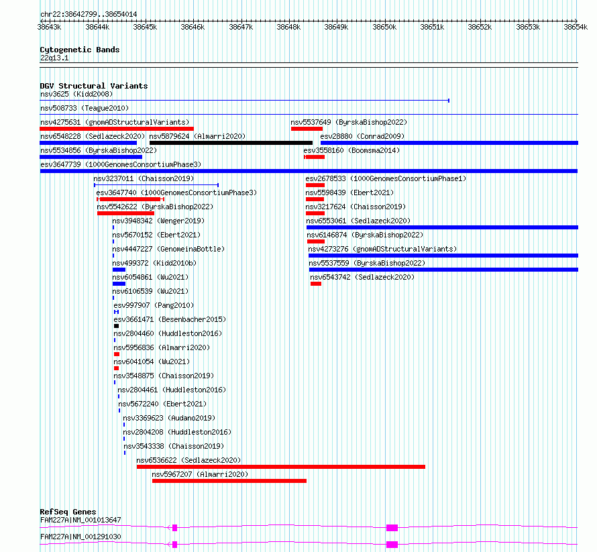597x552 pixels.
Task: Select the chr22:38642799..38654014 coordinates text
Action: 89,14
